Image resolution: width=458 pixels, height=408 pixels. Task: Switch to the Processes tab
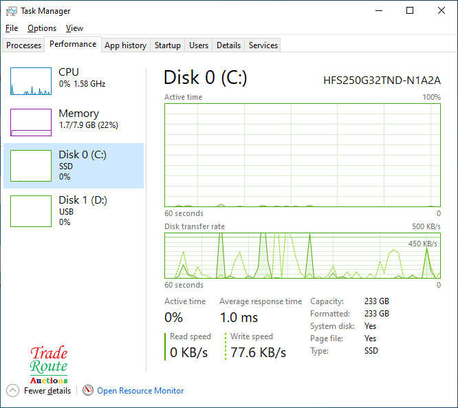[24, 45]
